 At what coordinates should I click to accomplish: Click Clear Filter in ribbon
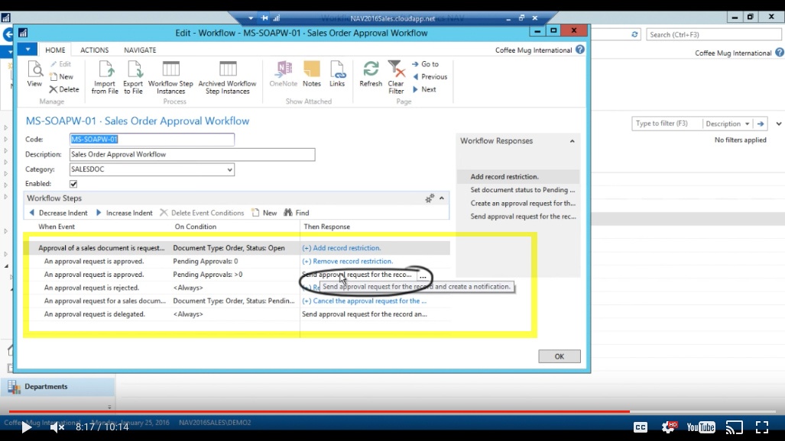(396, 77)
